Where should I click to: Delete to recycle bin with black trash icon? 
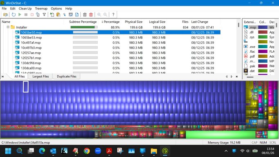(x=85, y=15)
